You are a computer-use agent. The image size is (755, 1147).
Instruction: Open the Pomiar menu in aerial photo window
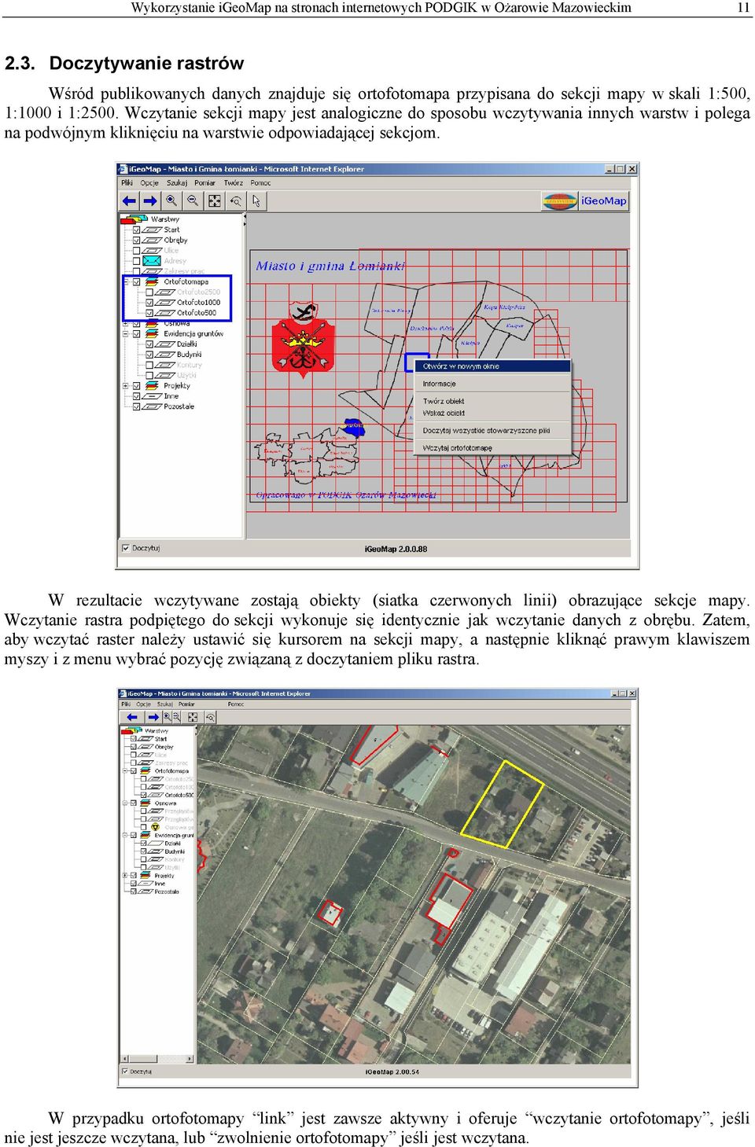pos(186,704)
